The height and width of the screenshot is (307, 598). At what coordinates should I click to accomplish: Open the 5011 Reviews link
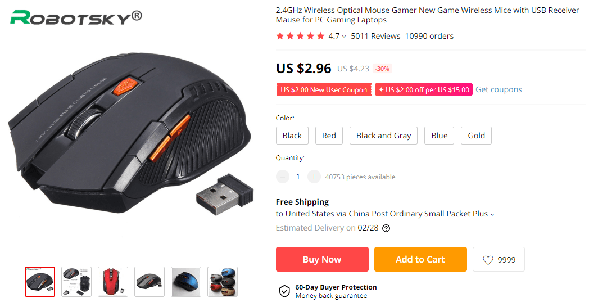click(375, 36)
